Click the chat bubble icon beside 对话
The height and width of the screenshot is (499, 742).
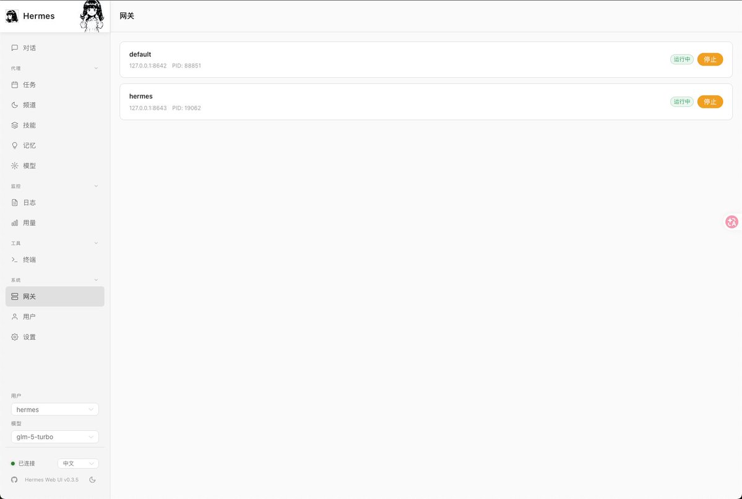[x=15, y=48]
